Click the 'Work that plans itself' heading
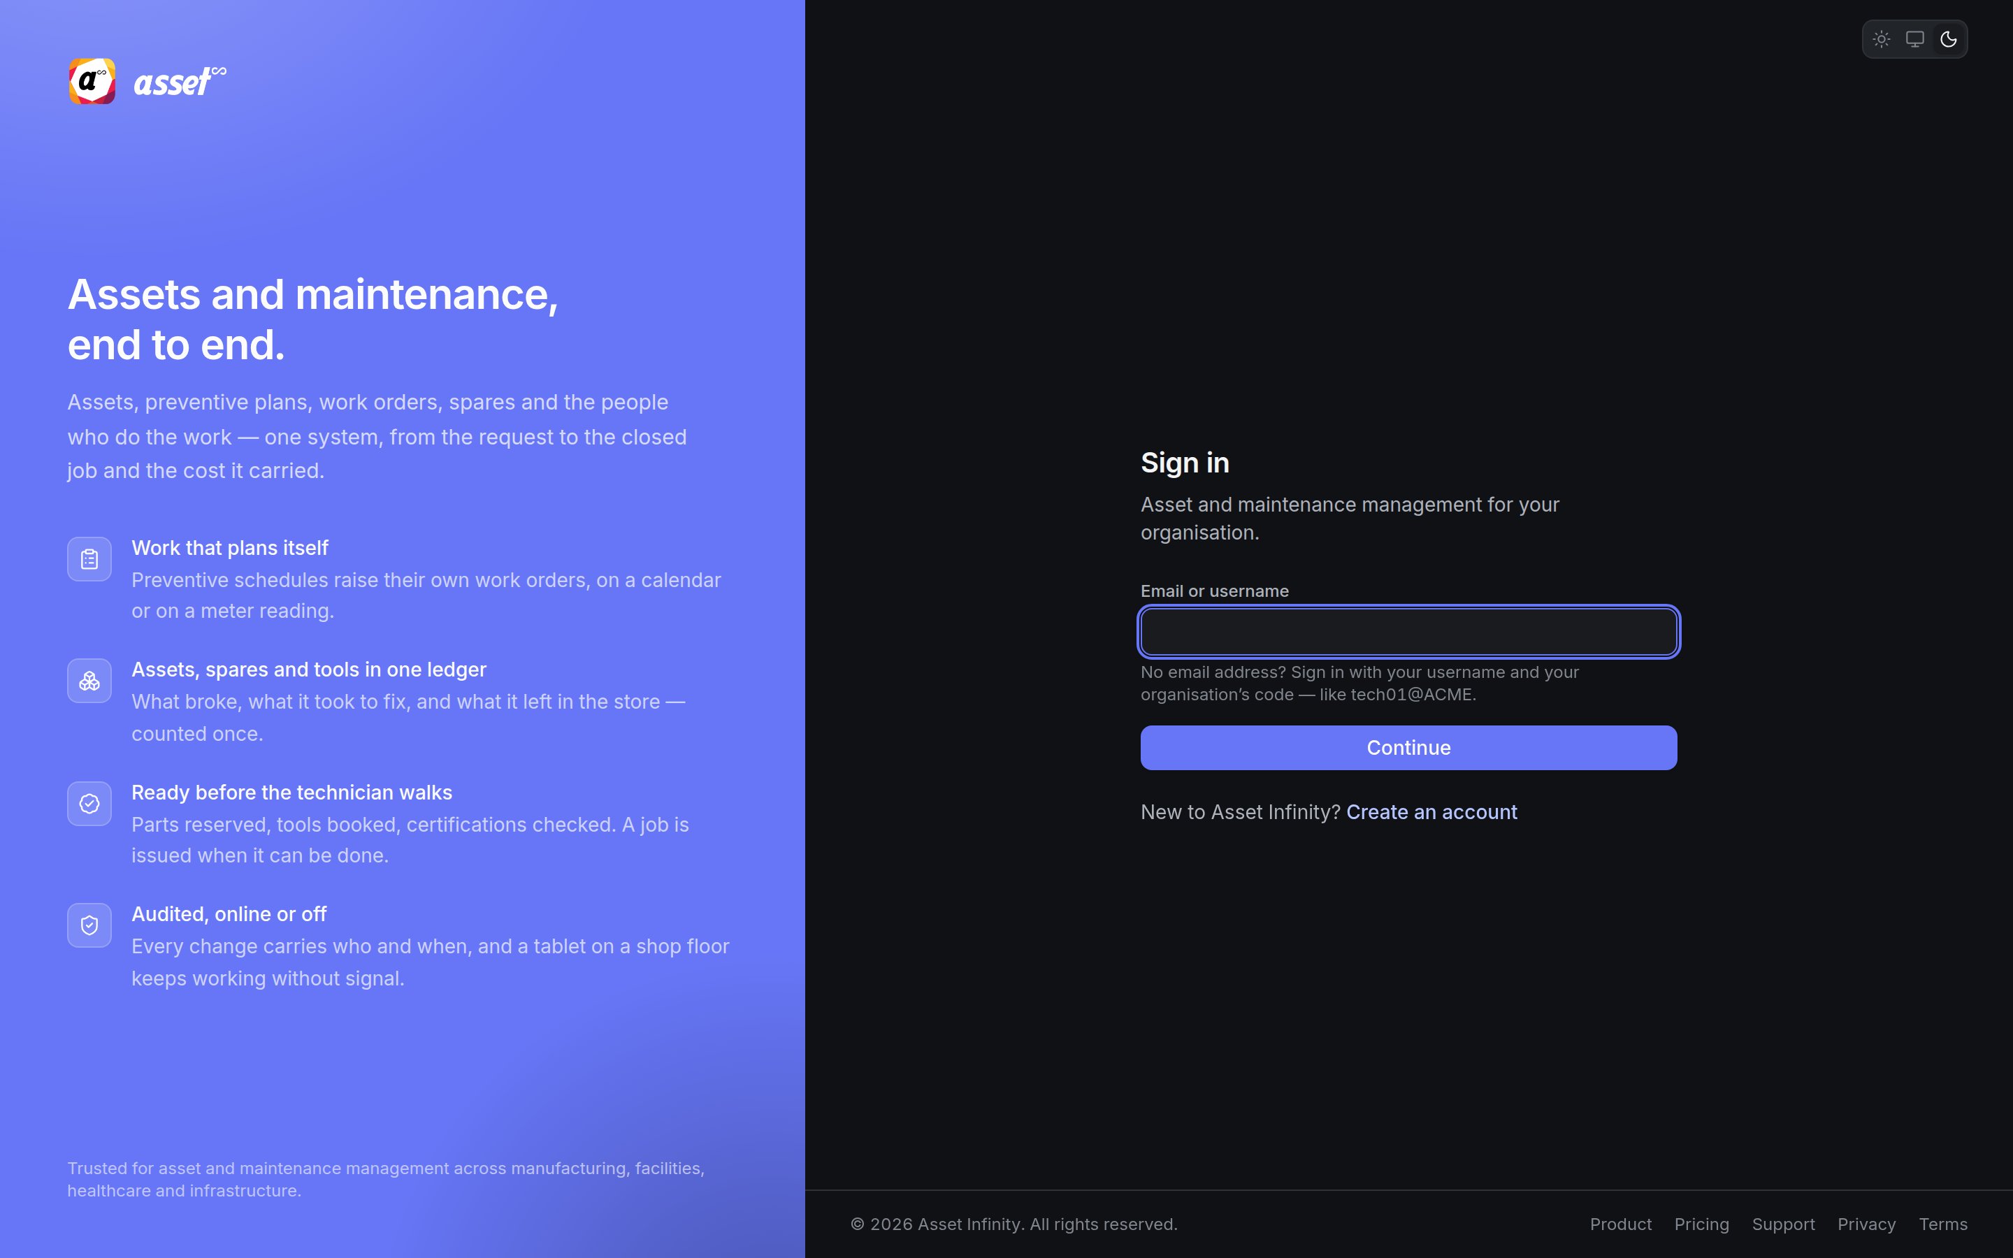2013x1258 pixels. click(x=229, y=549)
